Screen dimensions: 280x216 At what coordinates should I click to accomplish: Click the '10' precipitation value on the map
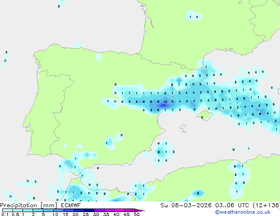165,101
